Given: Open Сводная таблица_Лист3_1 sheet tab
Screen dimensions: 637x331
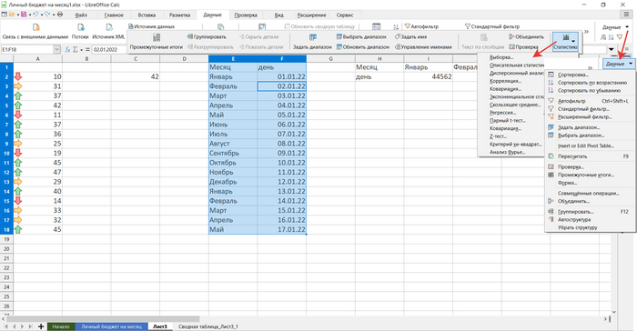Looking at the screenshot, I should click(208, 326).
